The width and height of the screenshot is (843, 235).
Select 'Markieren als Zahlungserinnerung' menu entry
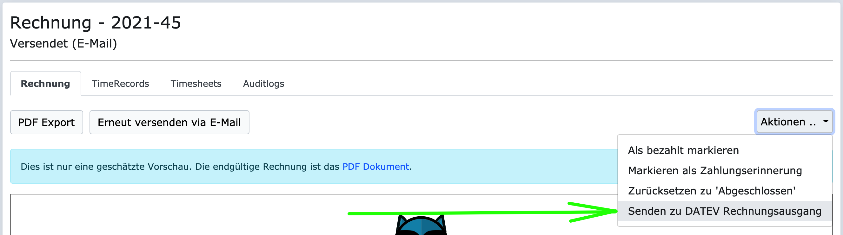coord(715,170)
